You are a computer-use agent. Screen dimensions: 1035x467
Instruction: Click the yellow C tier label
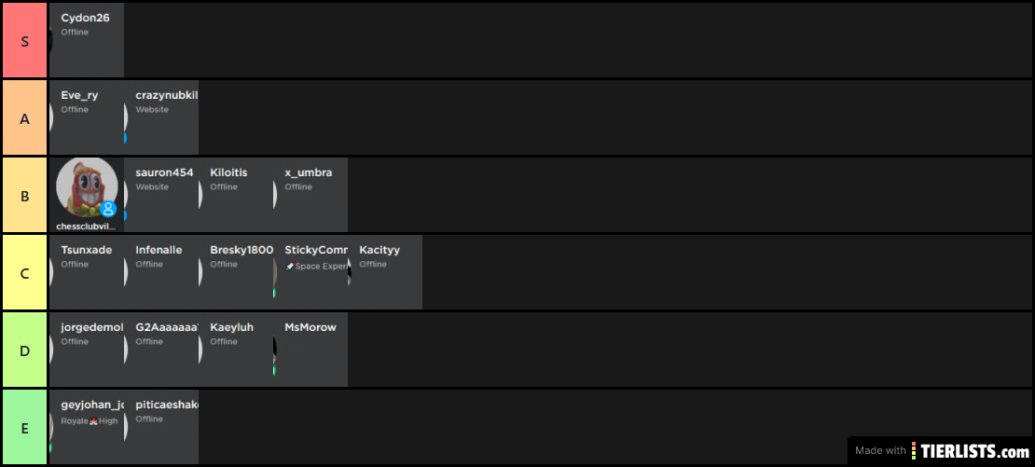pyautogui.click(x=24, y=272)
